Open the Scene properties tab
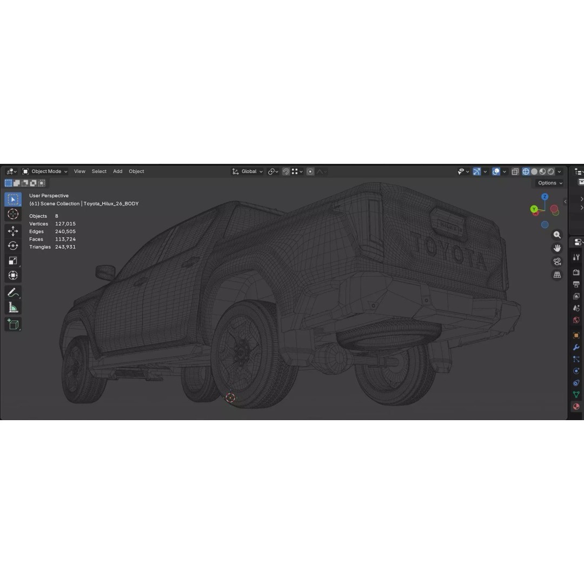Viewport: 584px width, 584px height. pos(576,308)
